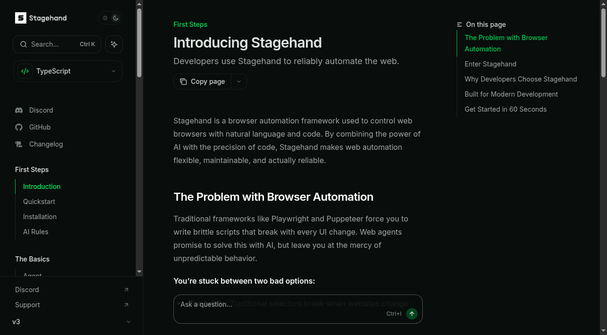Click the Discord external arrow icon
Viewport: 607px width, 335px height.
pos(126,290)
